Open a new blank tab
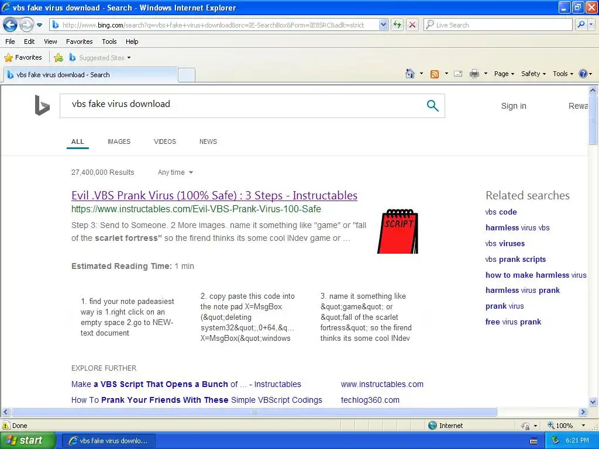Image resolution: width=599 pixels, height=449 pixels. (x=187, y=75)
